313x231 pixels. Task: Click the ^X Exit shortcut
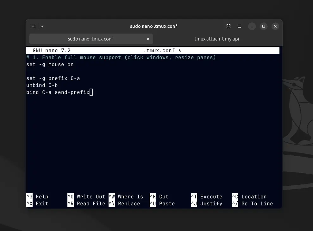37,204
